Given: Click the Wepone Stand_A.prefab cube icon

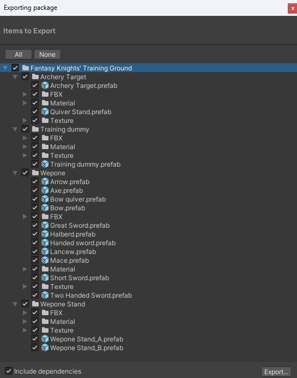Looking at the screenshot, I should (x=45, y=339).
